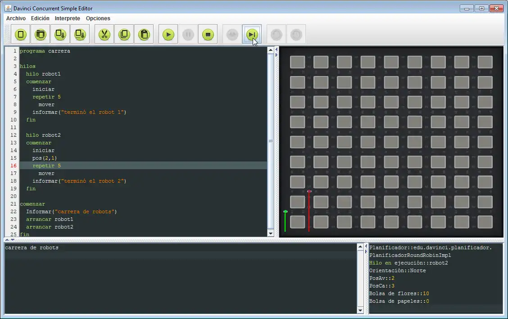Click the red robot marker on the grid
This screenshot has width=508, height=319.
point(309,192)
